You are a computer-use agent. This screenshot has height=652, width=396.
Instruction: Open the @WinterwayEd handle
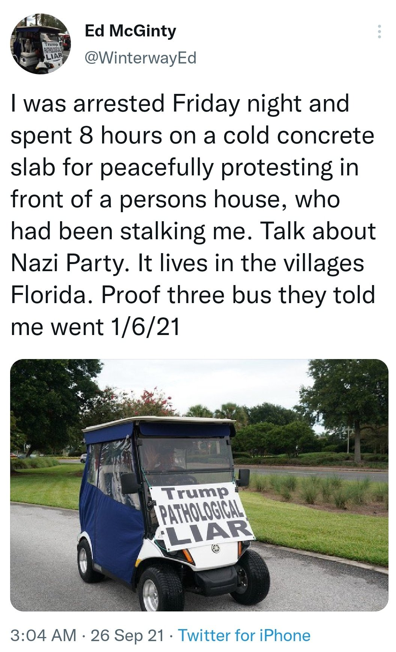[141, 58]
